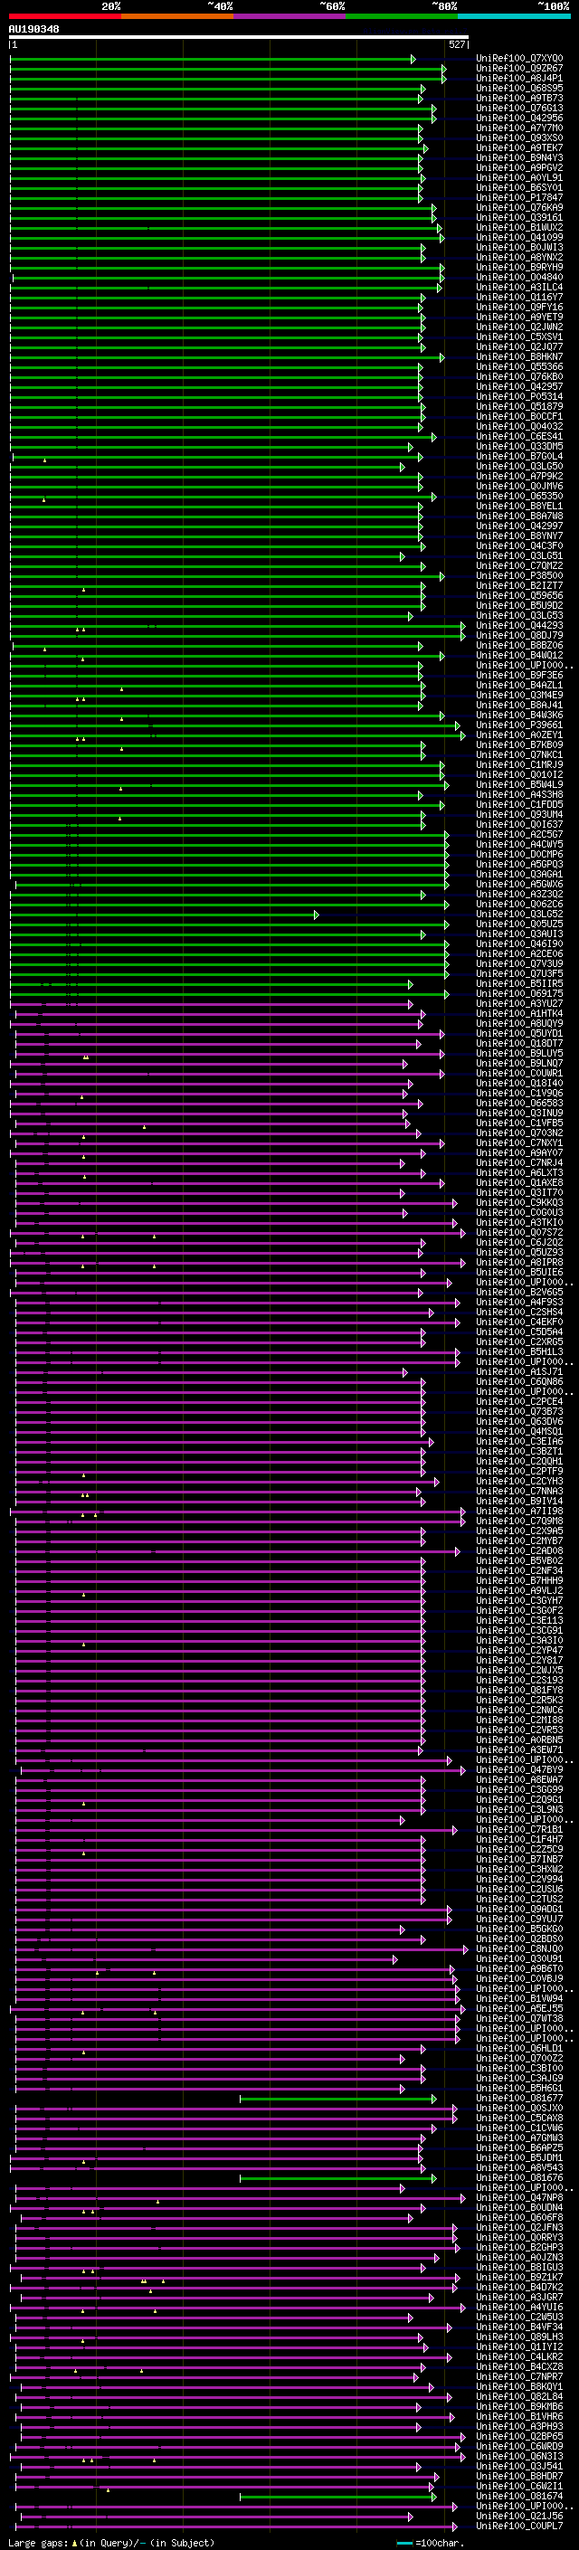Select hit label UniRef100_B9RYH9

pyautogui.click(x=519, y=267)
